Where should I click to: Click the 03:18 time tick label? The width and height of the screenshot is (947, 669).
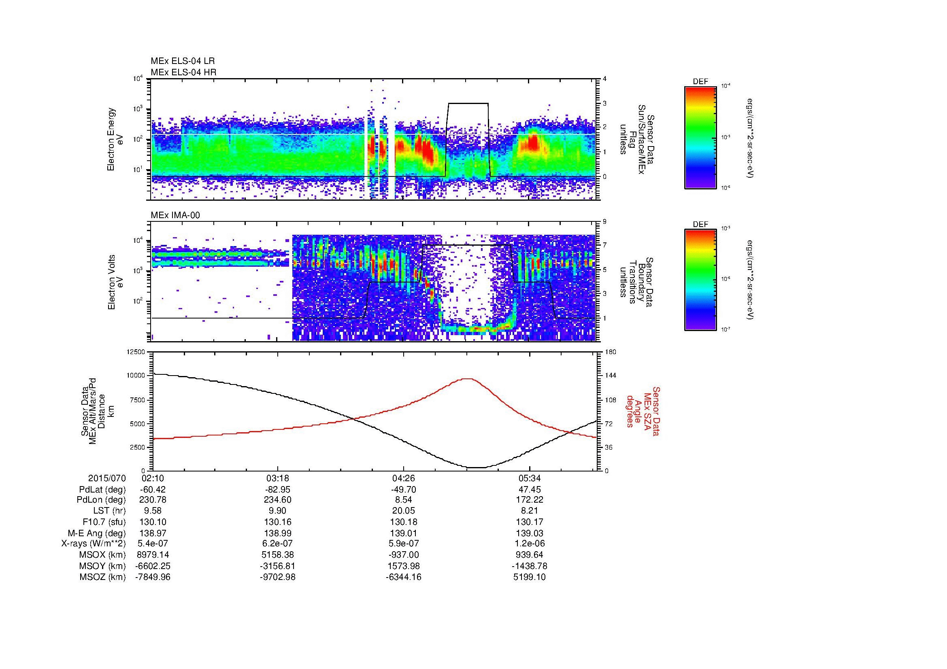[x=278, y=478]
